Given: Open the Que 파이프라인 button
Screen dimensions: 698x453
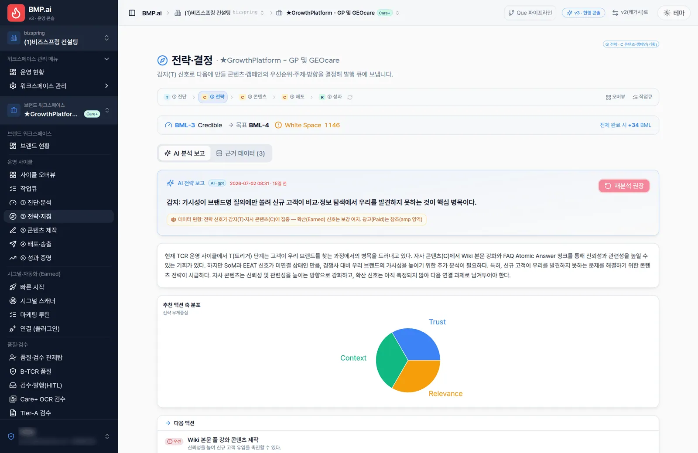Looking at the screenshot, I should pyautogui.click(x=530, y=13).
